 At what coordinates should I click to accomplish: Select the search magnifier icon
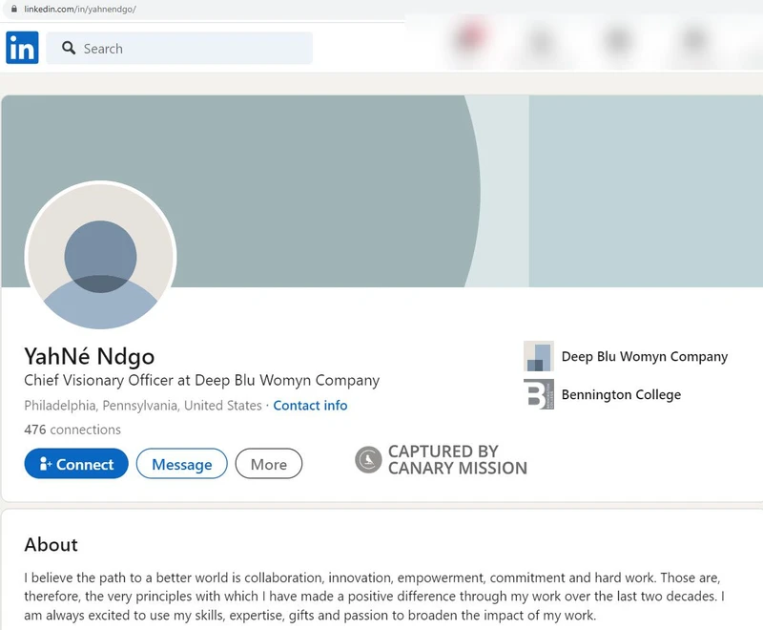pos(67,47)
